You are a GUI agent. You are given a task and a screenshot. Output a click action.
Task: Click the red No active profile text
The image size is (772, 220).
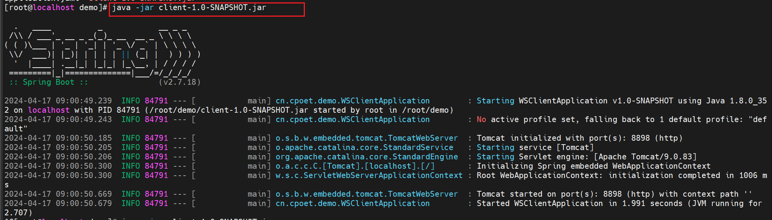click(481, 119)
